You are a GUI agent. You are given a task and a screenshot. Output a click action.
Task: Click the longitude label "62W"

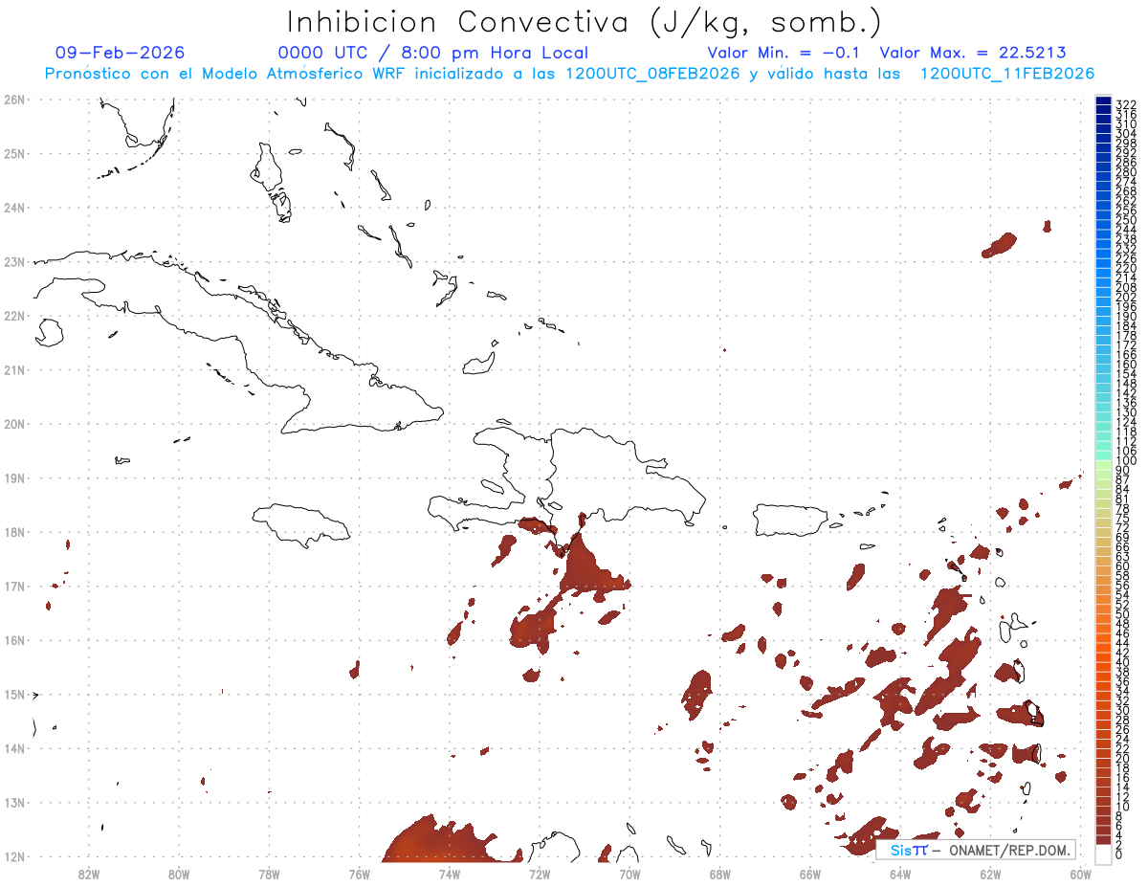click(x=990, y=874)
